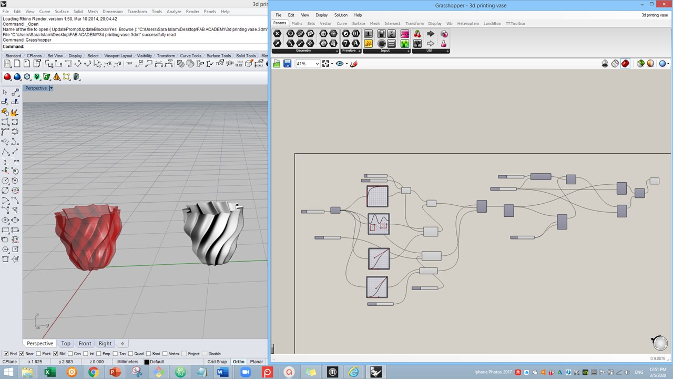This screenshot has width=673, height=379.
Task: Open the Perspective viewport dropdown arrow
Action: [51, 88]
